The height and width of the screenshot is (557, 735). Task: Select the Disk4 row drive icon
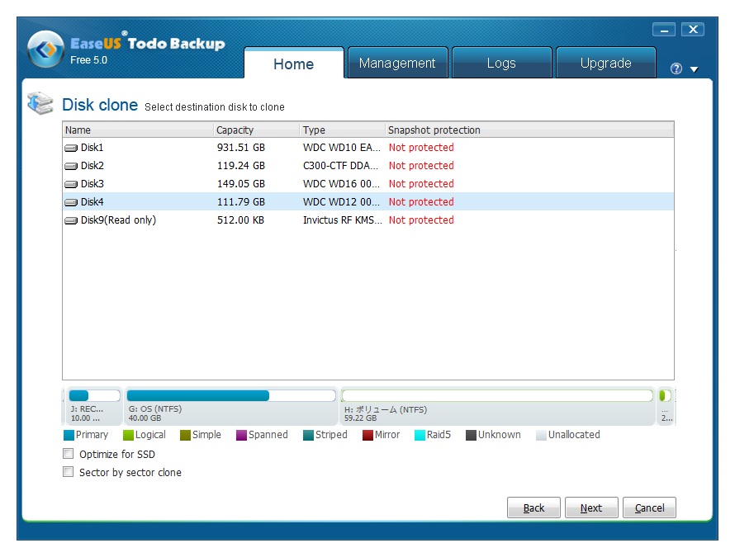click(71, 202)
